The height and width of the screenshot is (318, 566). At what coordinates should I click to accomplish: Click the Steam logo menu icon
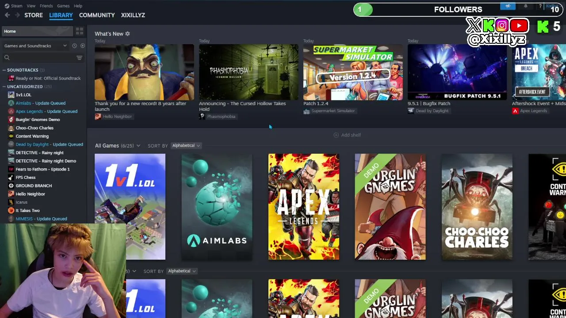pos(7,6)
